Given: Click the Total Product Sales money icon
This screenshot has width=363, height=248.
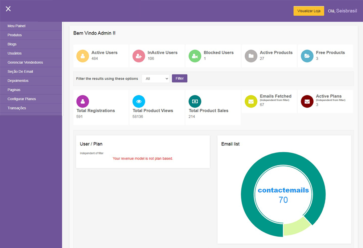Looking at the screenshot, I should pyautogui.click(x=195, y=101).
